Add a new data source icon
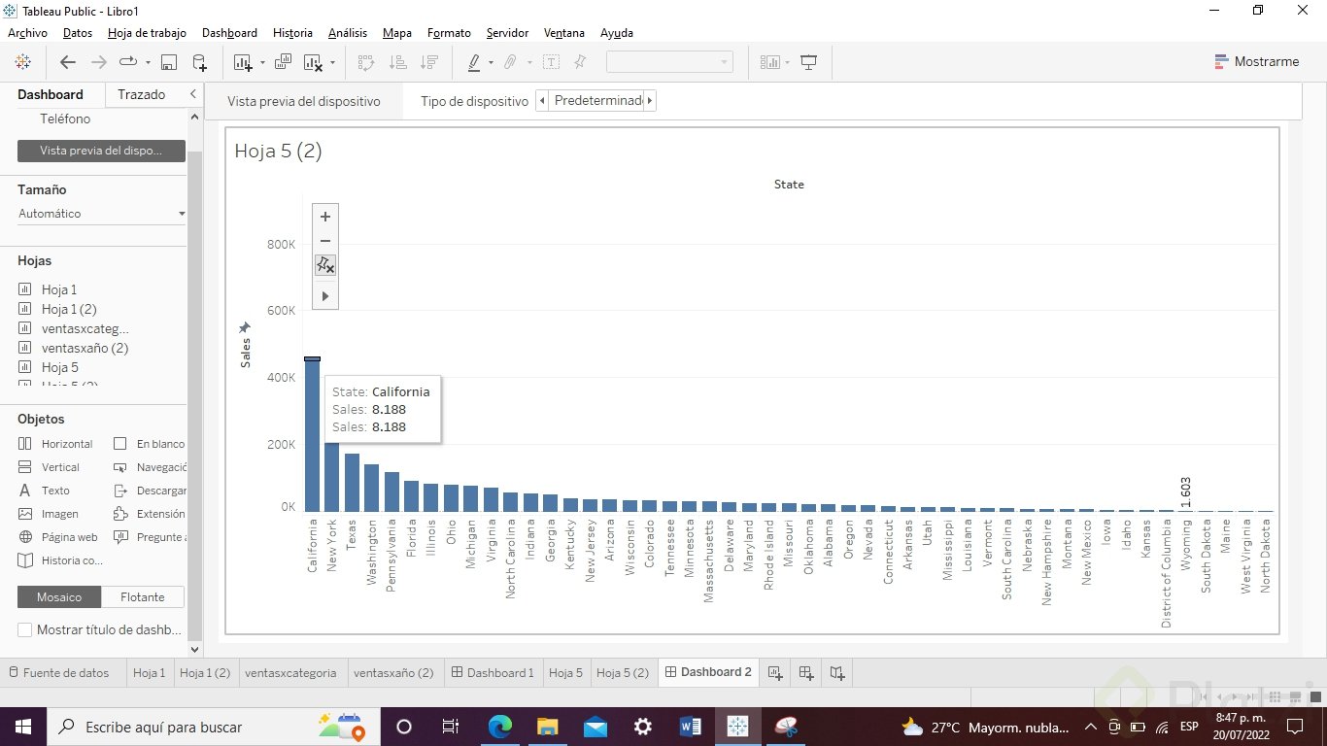 point(199,62)
